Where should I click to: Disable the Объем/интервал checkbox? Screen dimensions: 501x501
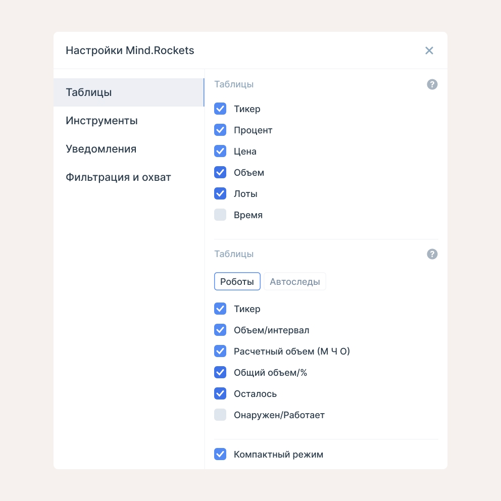[x=220, y=330]
